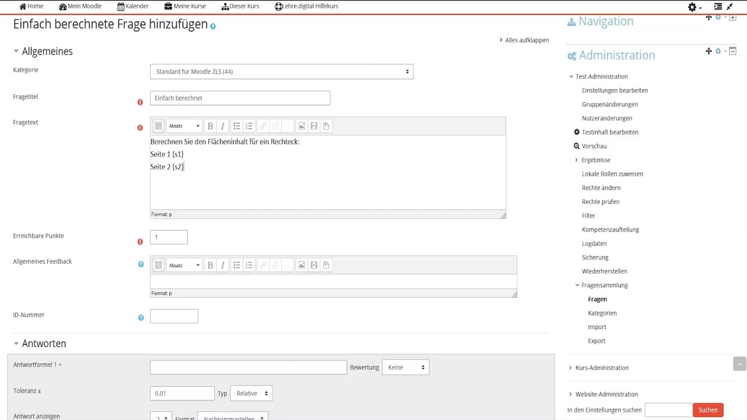The image size is (747, 420).
Task: Insert media in the Fragetext editor
Action: pyautogui.click(x=314, y=126)
